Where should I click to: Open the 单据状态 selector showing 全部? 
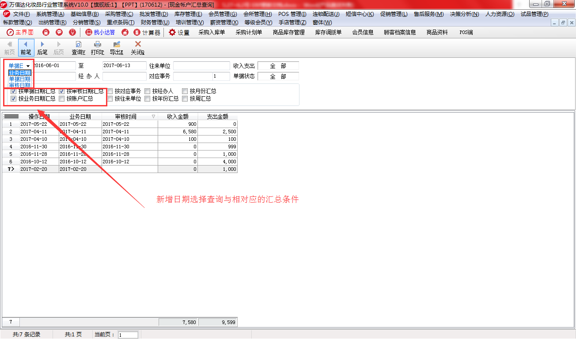(278, 76)
